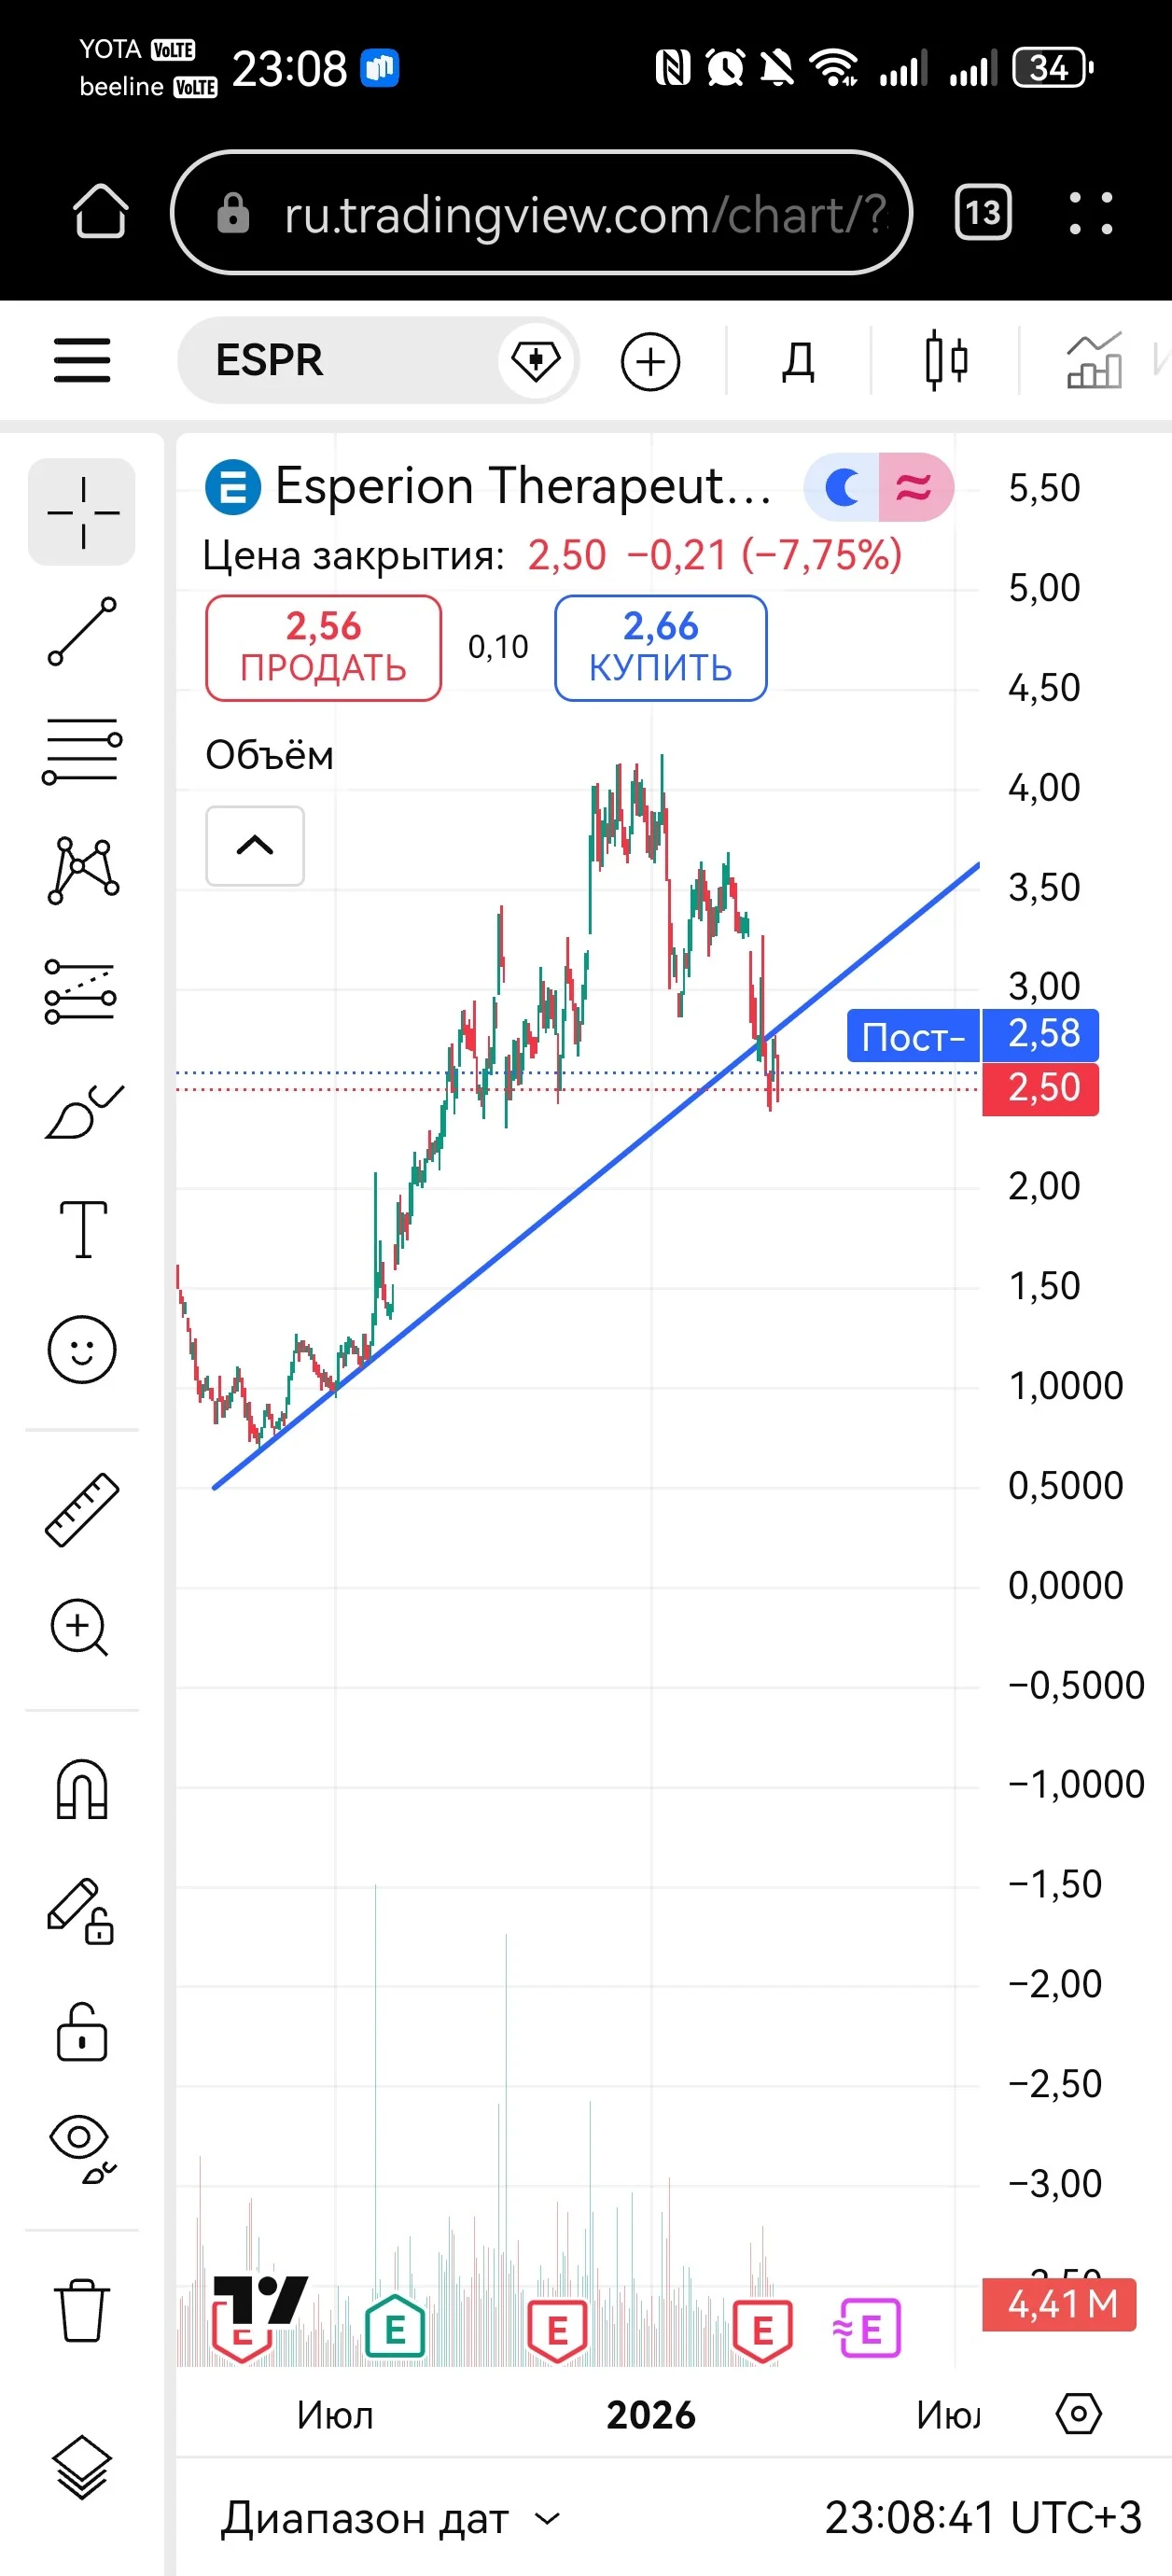
Task: Collapse the indicator legend with the chevron
Action: (x=254, y=845)
